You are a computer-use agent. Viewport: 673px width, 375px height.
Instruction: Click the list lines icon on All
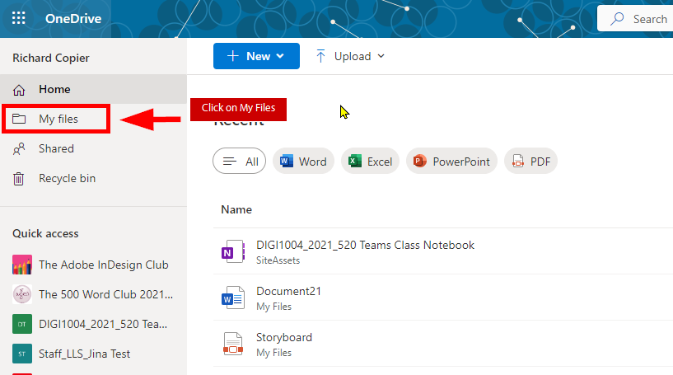click(230, 161)
